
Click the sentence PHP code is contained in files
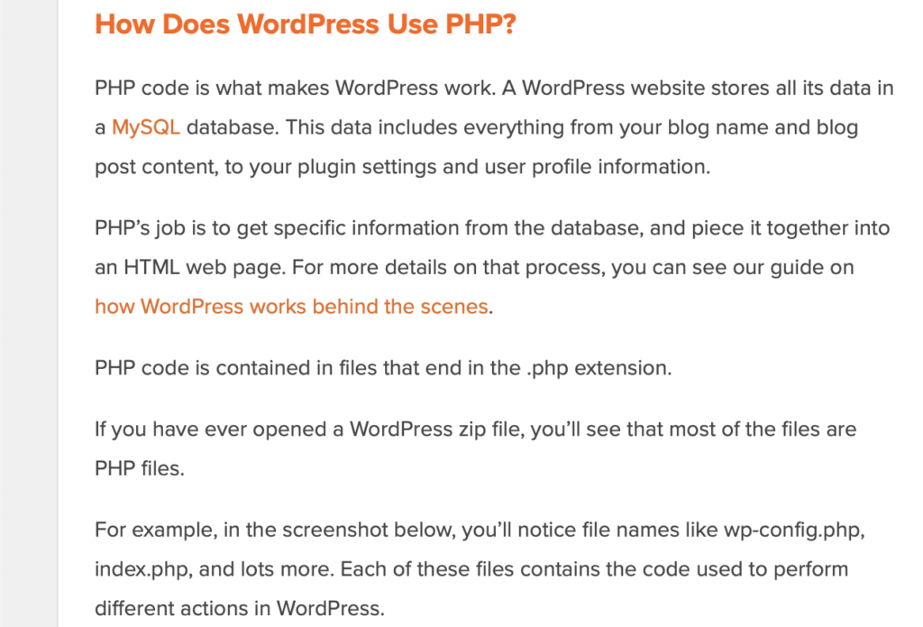coord(383,368)
